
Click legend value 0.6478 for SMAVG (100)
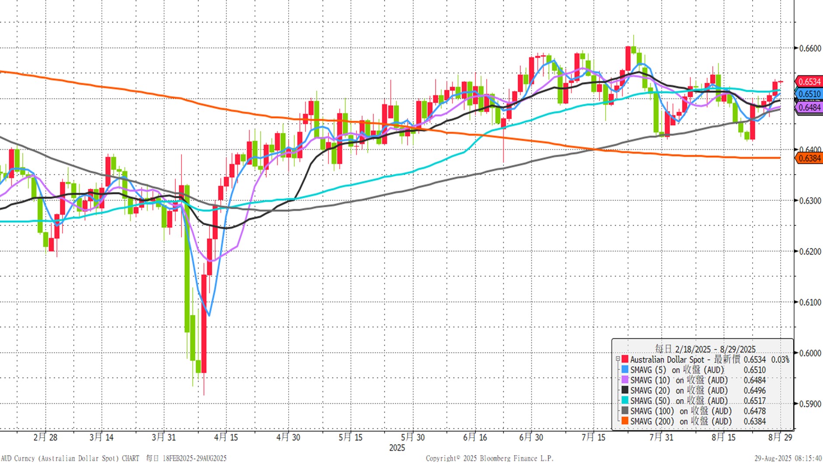pyautogui.click(x=755, y=410)
